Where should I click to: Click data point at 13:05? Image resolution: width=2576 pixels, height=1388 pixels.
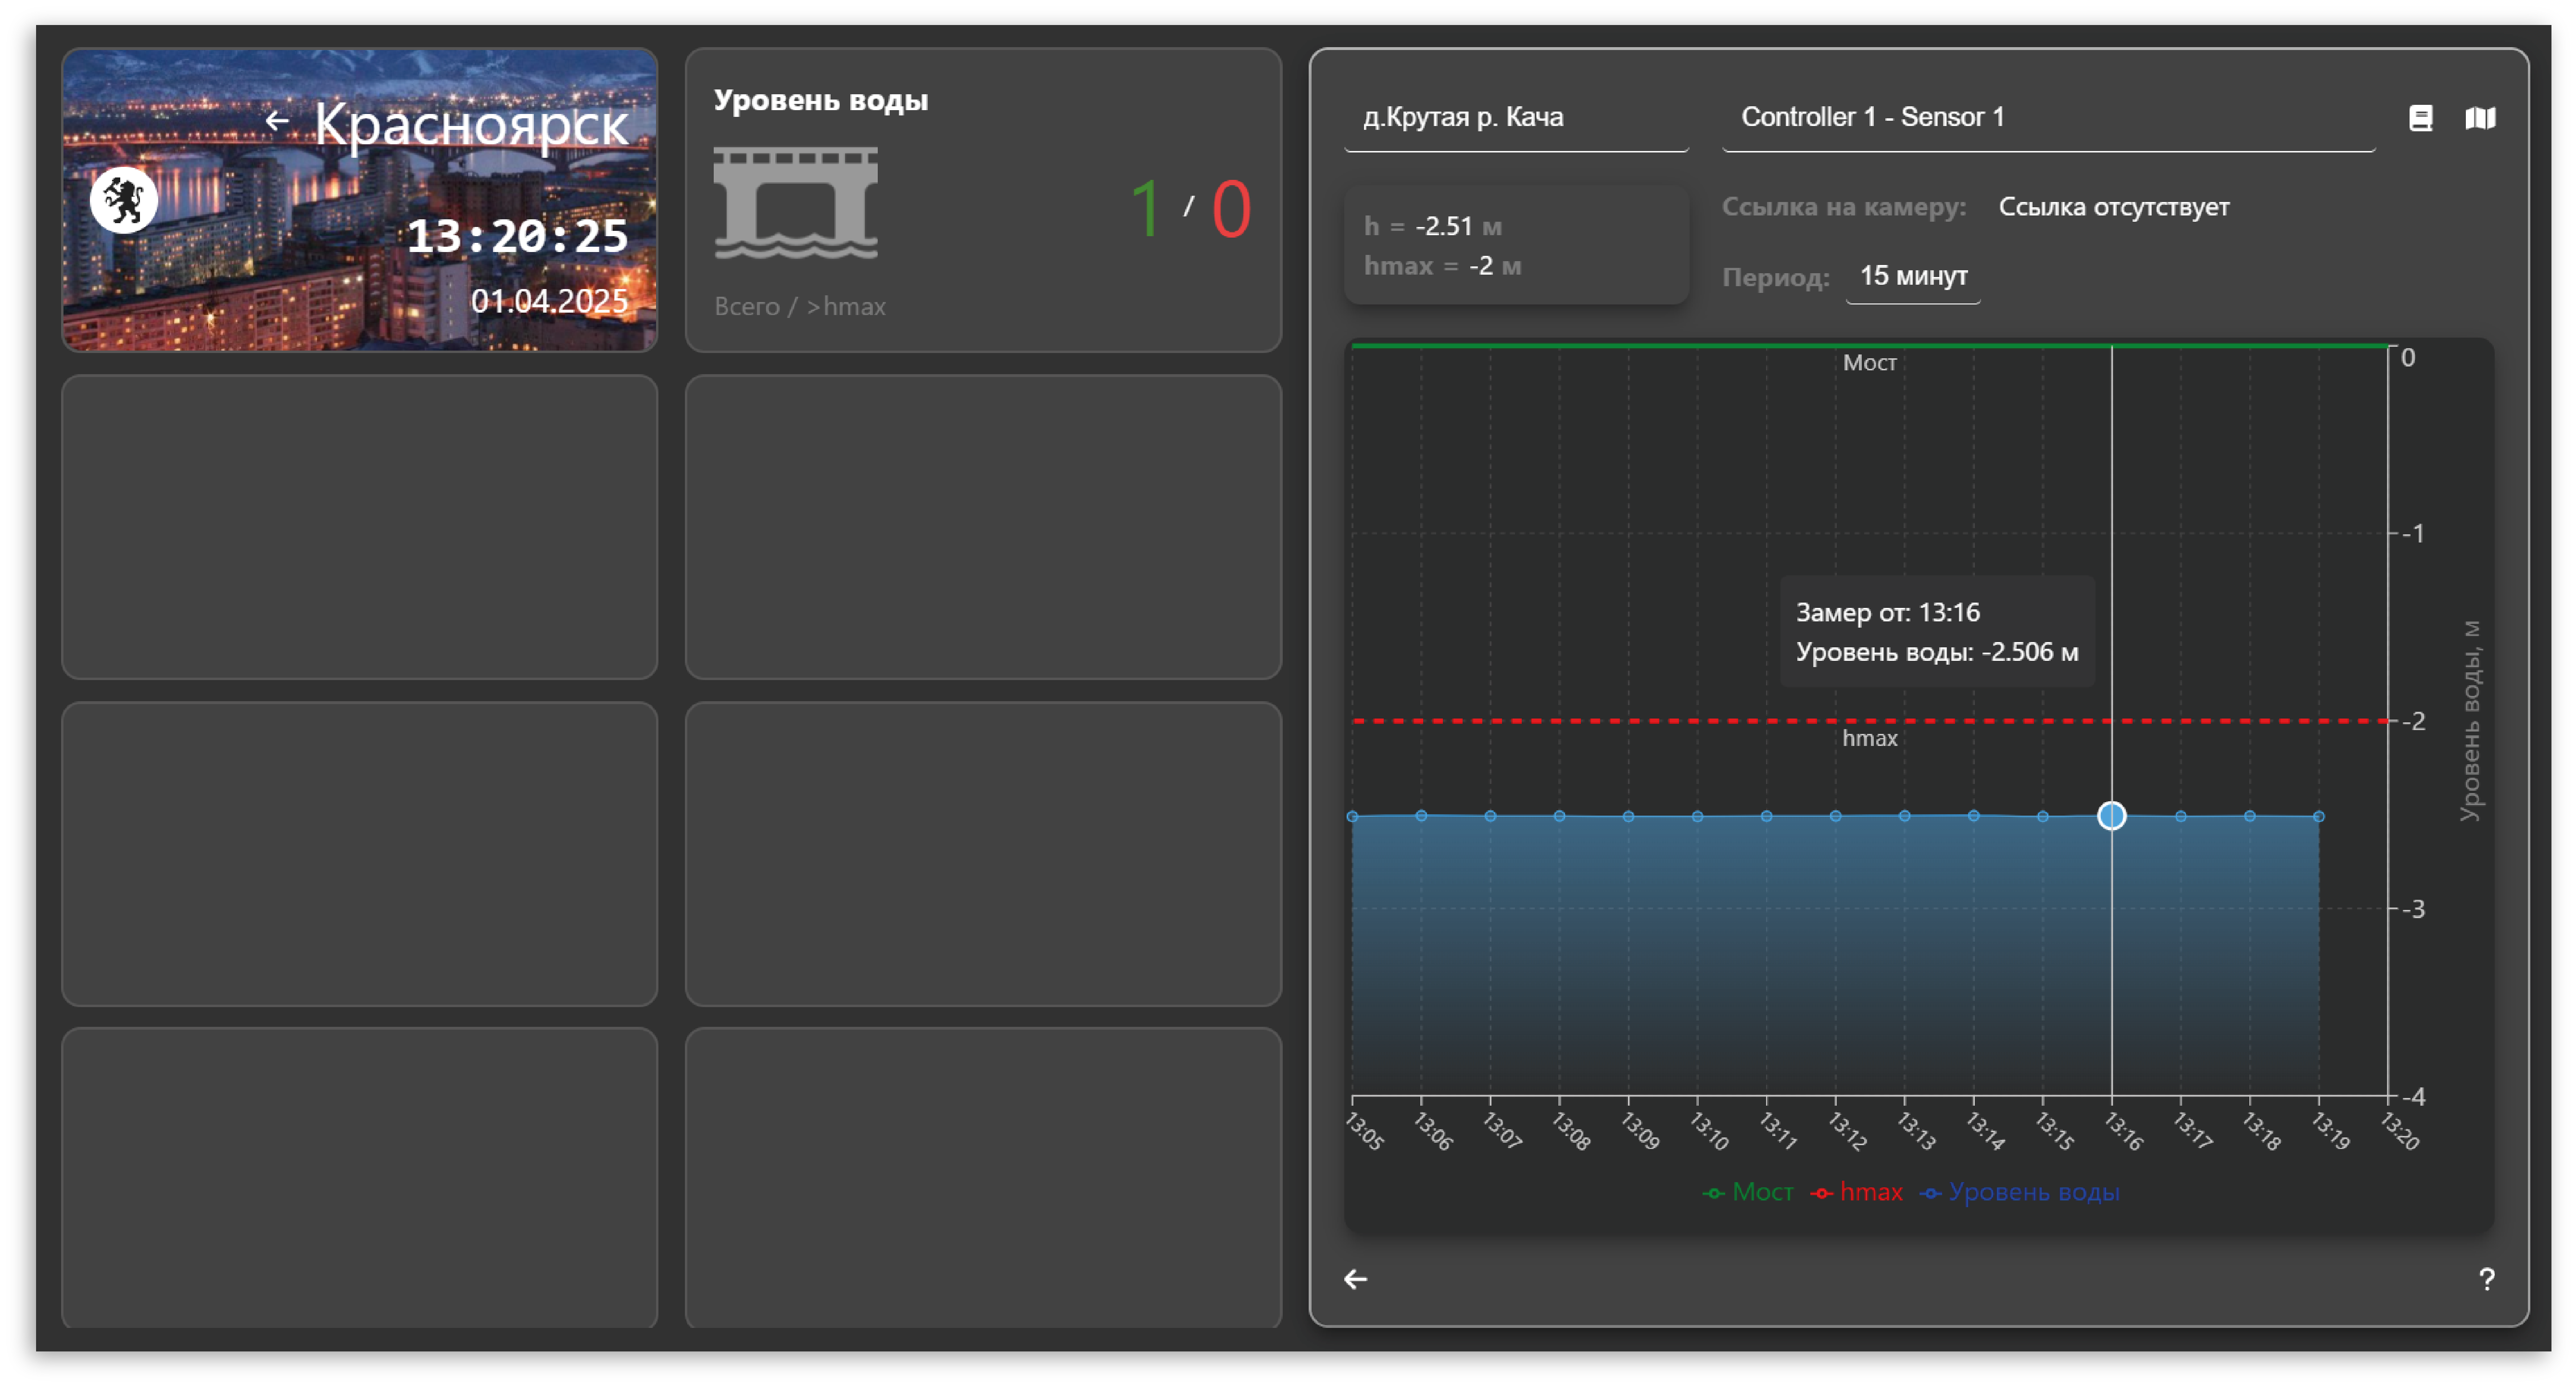(x=1352, y=816)
